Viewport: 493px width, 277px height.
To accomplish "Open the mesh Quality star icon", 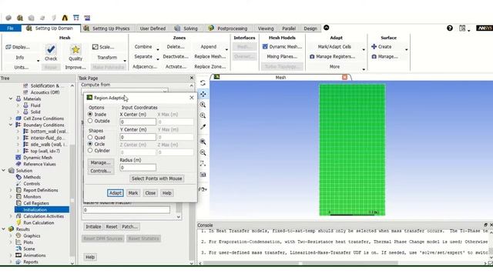I will (x=75, y=49).
